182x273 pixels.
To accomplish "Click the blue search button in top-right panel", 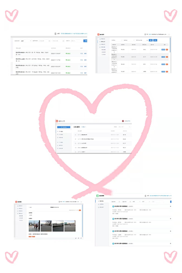I will click(150, 40).
